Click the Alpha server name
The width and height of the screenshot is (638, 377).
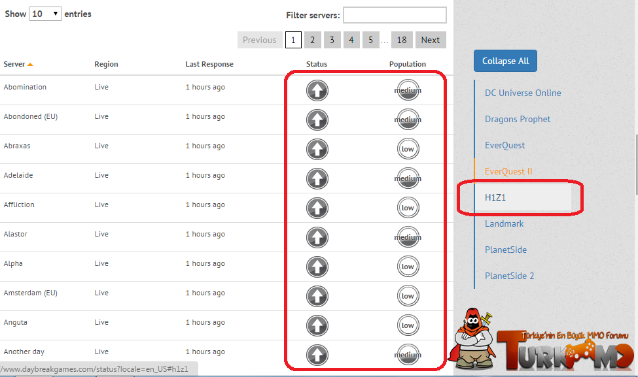tap(13, 264)
